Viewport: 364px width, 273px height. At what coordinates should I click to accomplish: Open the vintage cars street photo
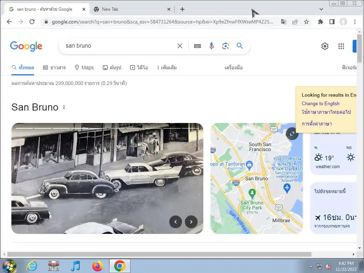[x=107, y=178]
